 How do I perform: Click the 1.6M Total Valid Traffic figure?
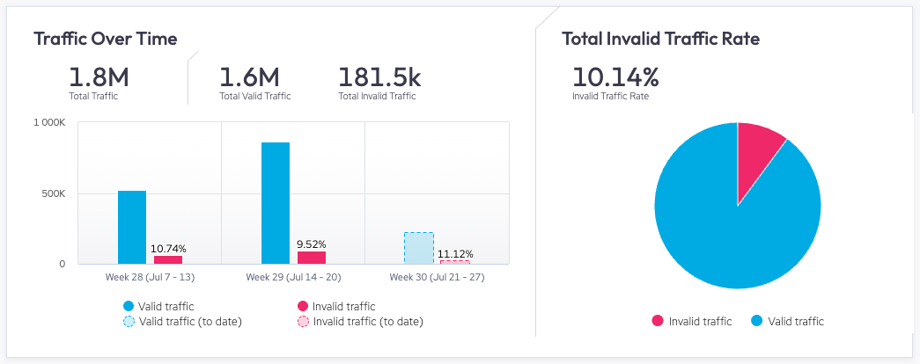[249, 77]
